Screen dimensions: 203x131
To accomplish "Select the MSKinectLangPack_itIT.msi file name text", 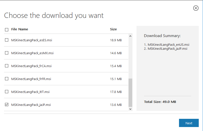I will pos(30,92).
